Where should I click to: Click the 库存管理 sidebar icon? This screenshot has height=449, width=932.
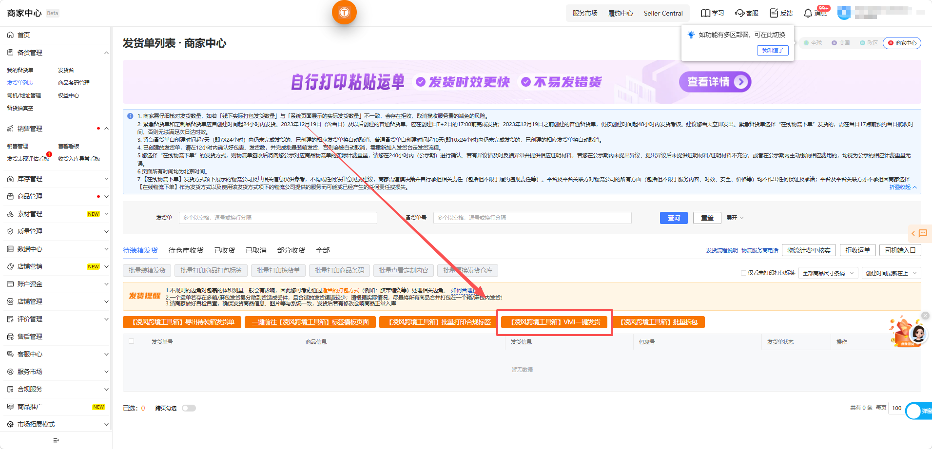pyautogui.click(x=10, y=179)
